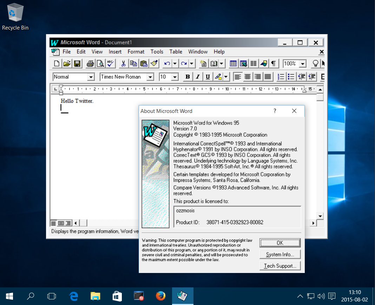
Task: Launch Firefox from taskbar
Action: point(161,296)
